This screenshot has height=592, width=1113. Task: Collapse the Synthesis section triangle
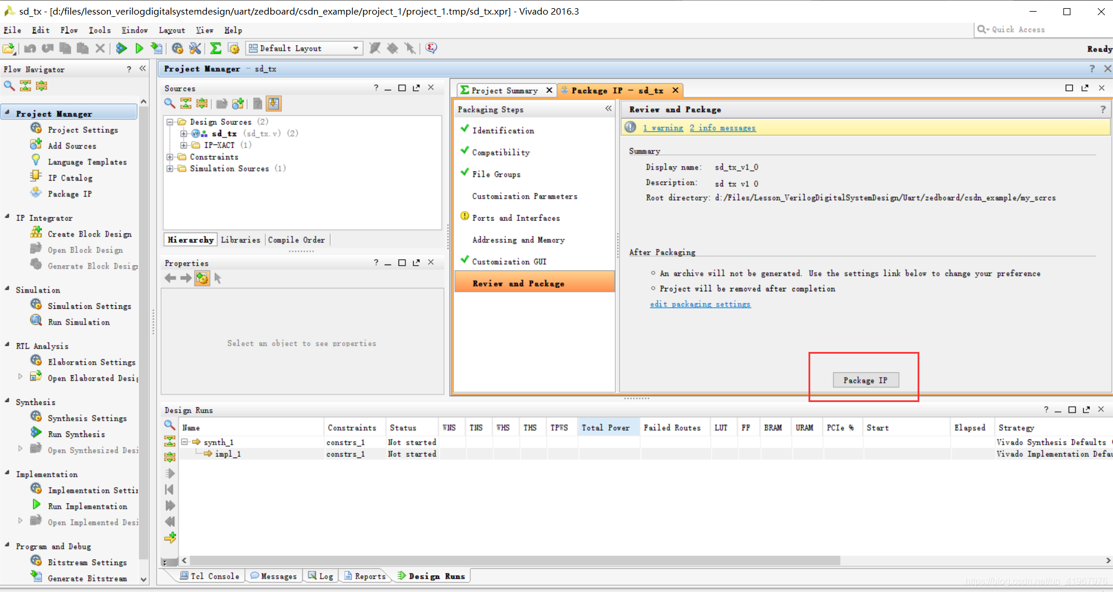point(8,400)
